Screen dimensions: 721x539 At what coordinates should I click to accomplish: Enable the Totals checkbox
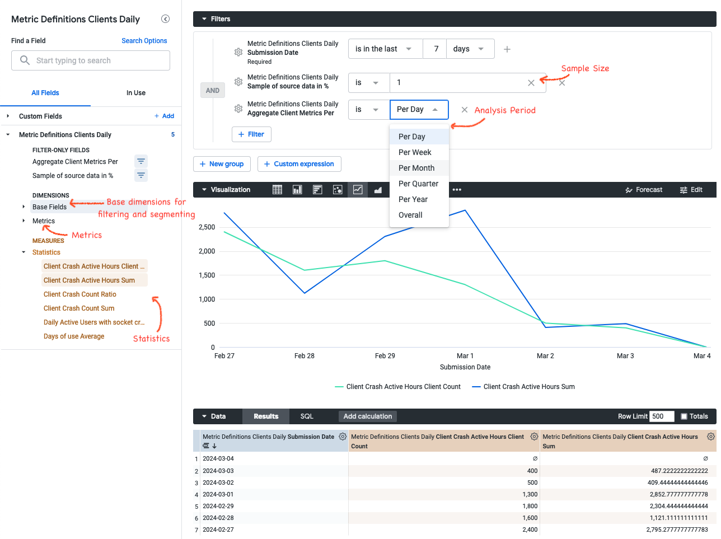tap(683, 416)
